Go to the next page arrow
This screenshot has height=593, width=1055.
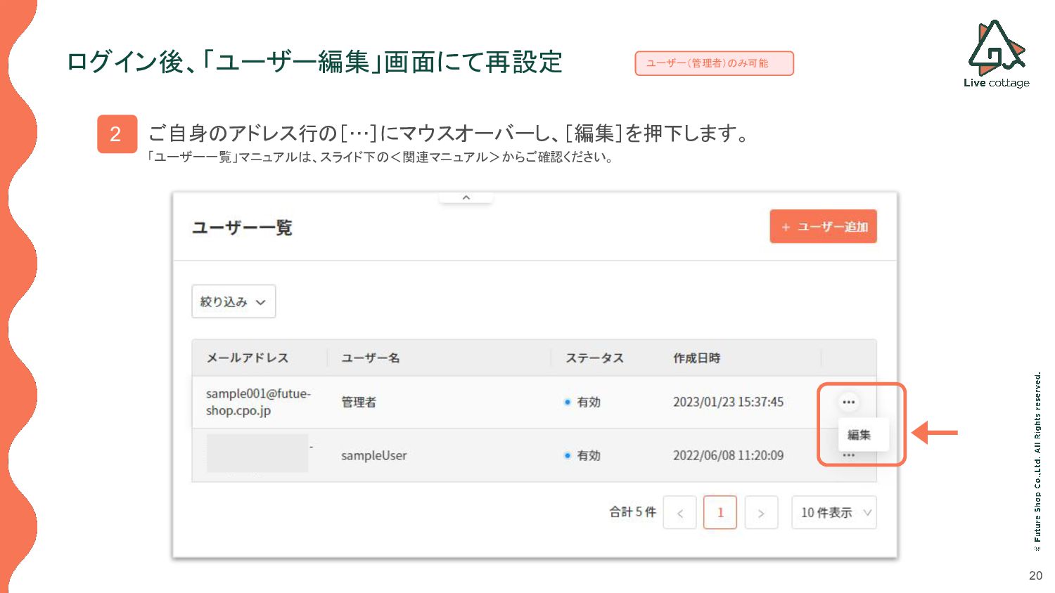761,513
